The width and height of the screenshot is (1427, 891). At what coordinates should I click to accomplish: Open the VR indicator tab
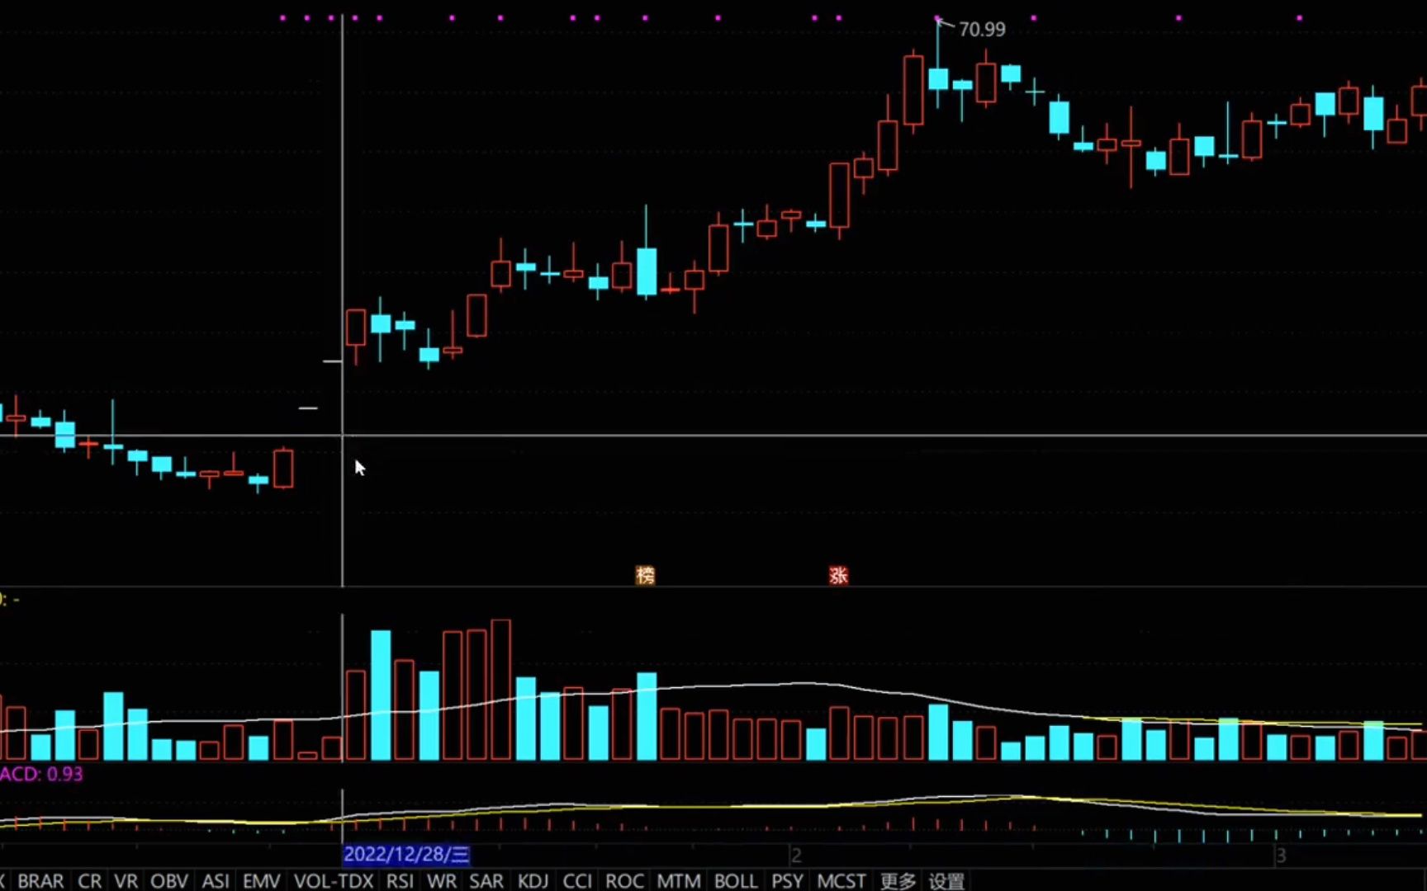tap(126, 881)
